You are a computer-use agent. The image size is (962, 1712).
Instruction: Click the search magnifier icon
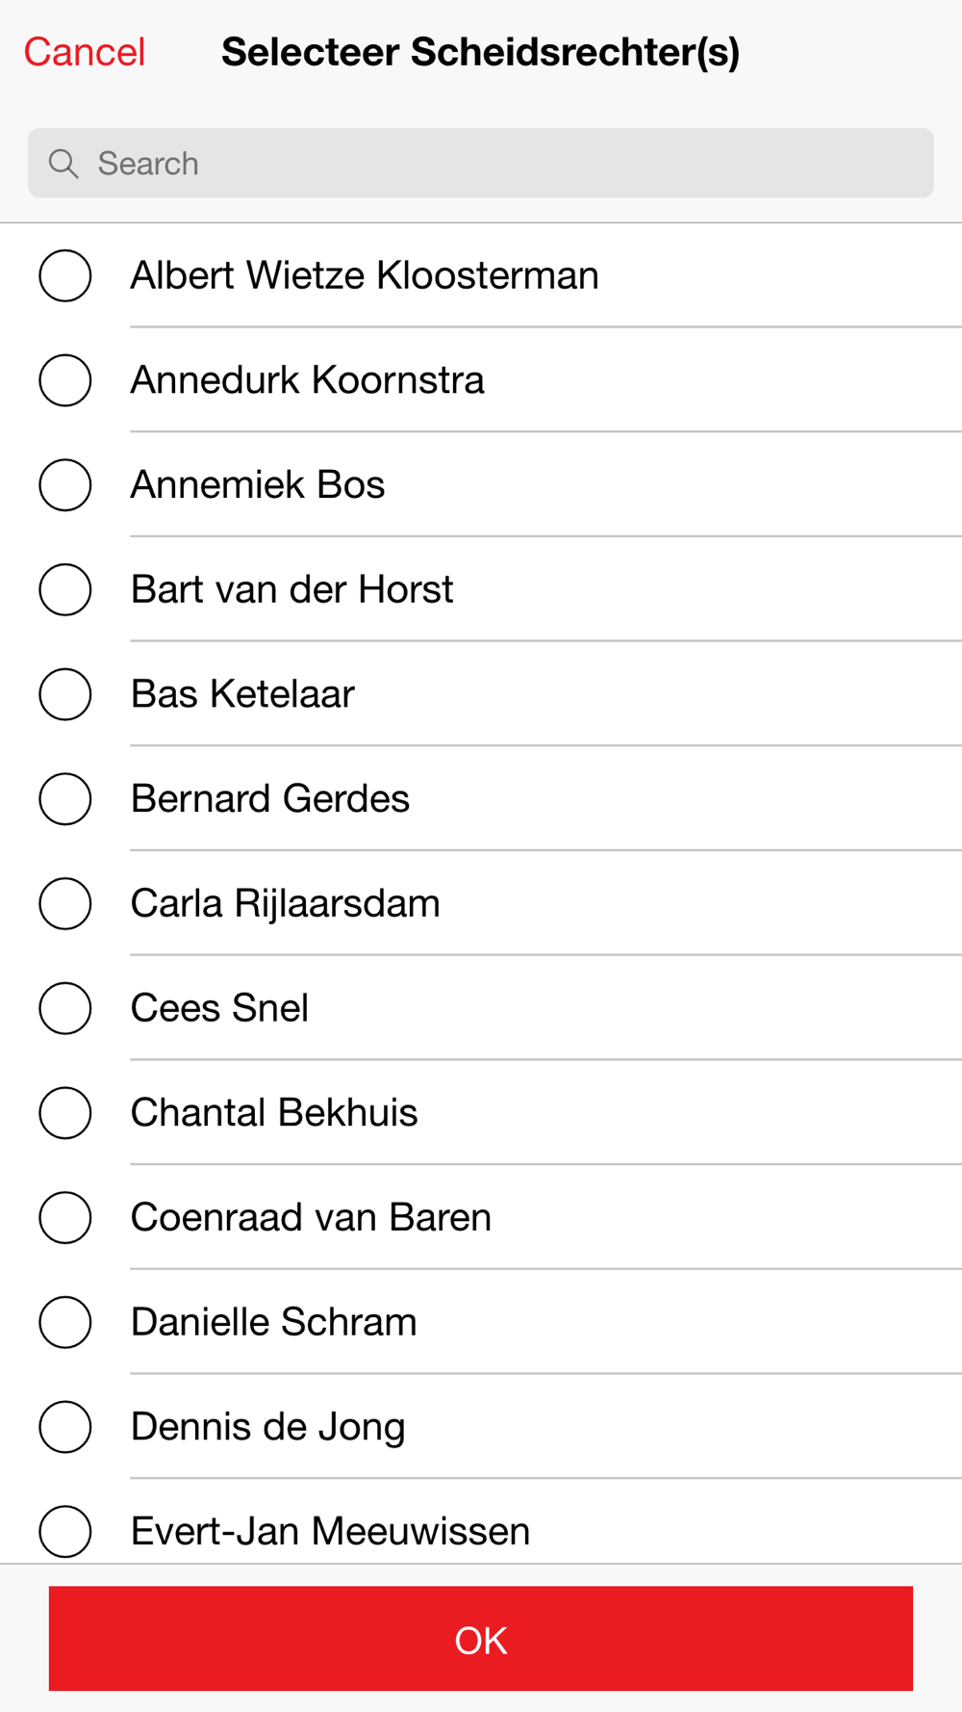coord(63,164)
